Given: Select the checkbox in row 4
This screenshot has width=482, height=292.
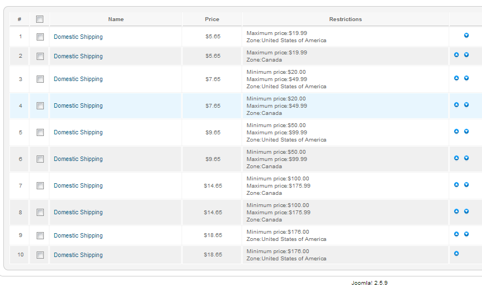Looking at the screenshot, I should [x=40, y=106].
